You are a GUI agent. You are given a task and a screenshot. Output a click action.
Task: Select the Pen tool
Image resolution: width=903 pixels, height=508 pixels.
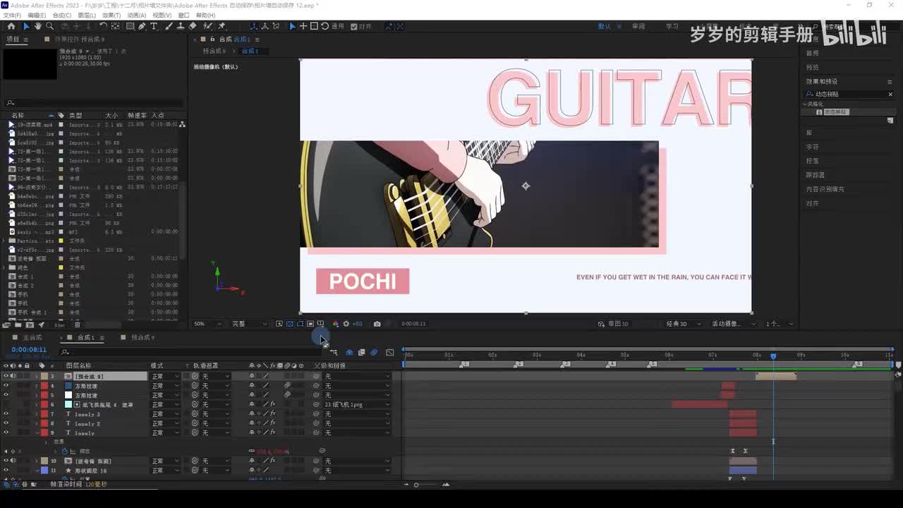tap(142, 26)
